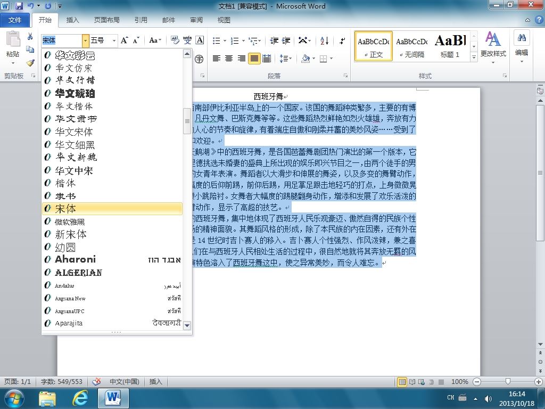This screenshot has height=409, width=545.
Task: Open Internet Explorer from the taskbar
Action: click(80, 398)
